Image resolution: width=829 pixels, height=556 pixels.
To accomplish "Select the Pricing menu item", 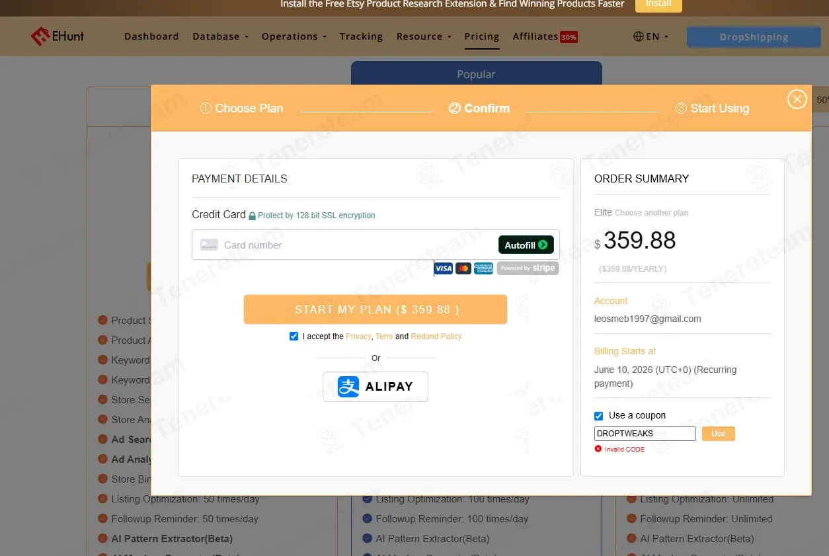I will coord(482,36).
